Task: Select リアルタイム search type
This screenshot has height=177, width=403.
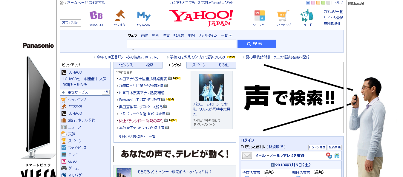Action: click(208, 35)
